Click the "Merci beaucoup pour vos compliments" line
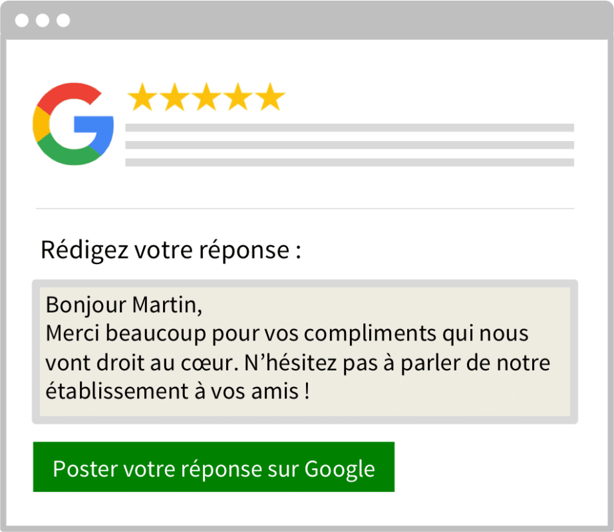This screenshot has height=532, width=614. 287,334
